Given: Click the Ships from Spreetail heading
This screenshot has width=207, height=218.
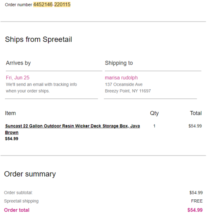Looking at the screenshot, I should pos(39,39).
